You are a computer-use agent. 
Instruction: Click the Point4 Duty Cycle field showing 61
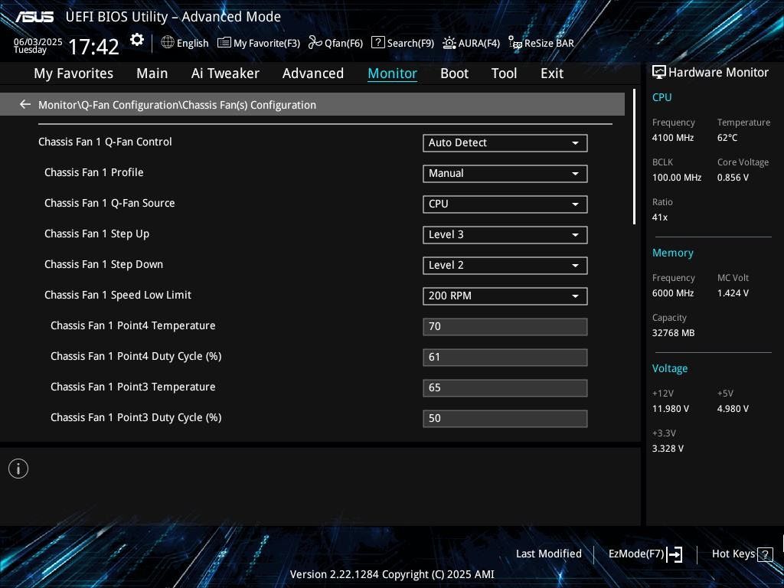[x=505, y=357]
